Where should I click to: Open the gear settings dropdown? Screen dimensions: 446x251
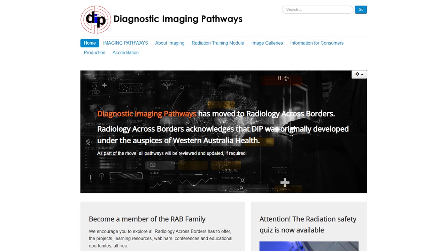point(359,74)
